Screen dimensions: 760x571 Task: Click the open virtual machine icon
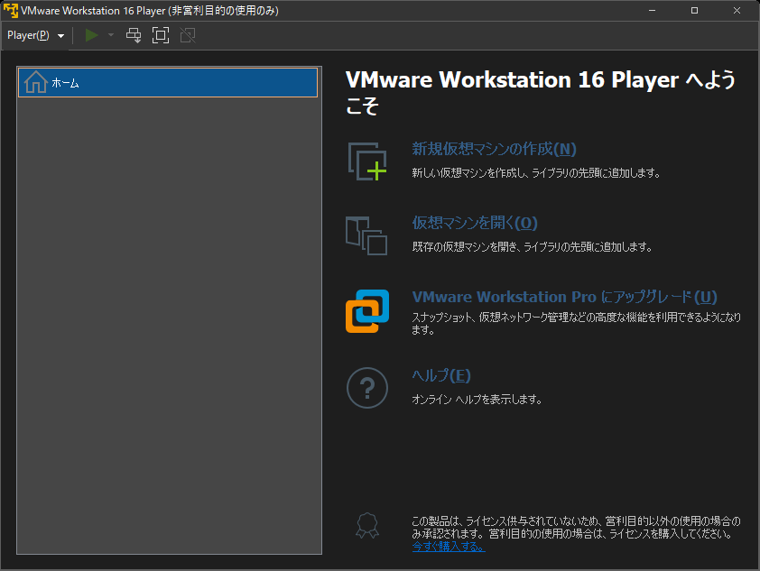point(366,235)
